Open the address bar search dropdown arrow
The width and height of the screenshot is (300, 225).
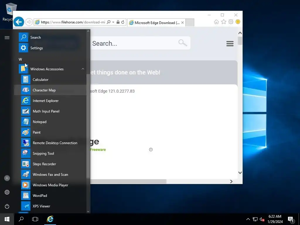coord(113,22)
